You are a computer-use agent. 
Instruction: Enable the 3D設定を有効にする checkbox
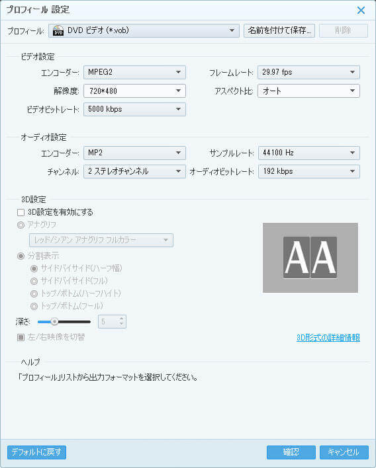click(21, 212)
